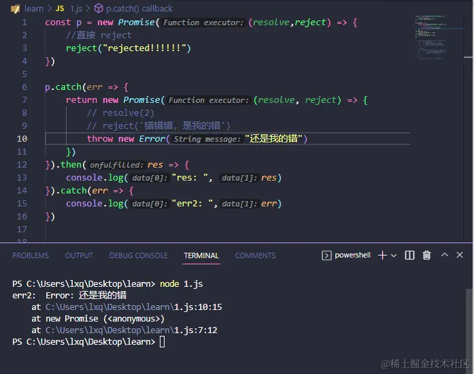
Task: Open p.catch() callback breadcrumb symbol
Action: (139, 8)
